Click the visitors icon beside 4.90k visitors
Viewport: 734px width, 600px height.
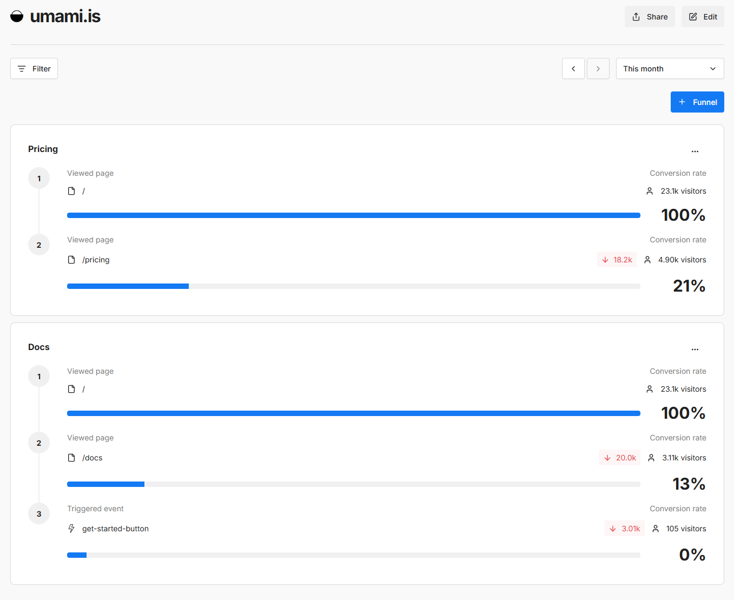[x=647, y=260]
